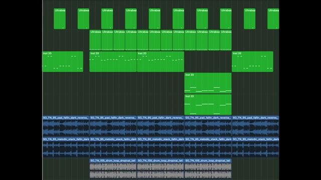Select the first pad_fallin_dark_reverse audio region
This screenshot has height=180, width=321.
click(x=66, y=126)
